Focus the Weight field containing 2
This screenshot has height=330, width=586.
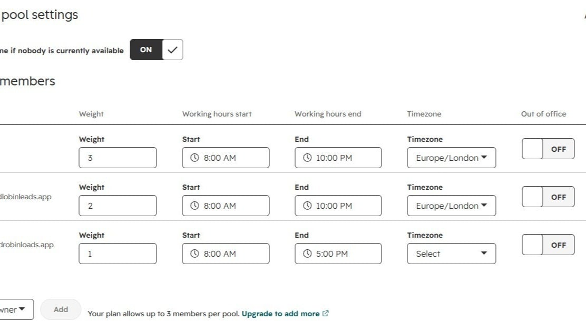(118, 206)
